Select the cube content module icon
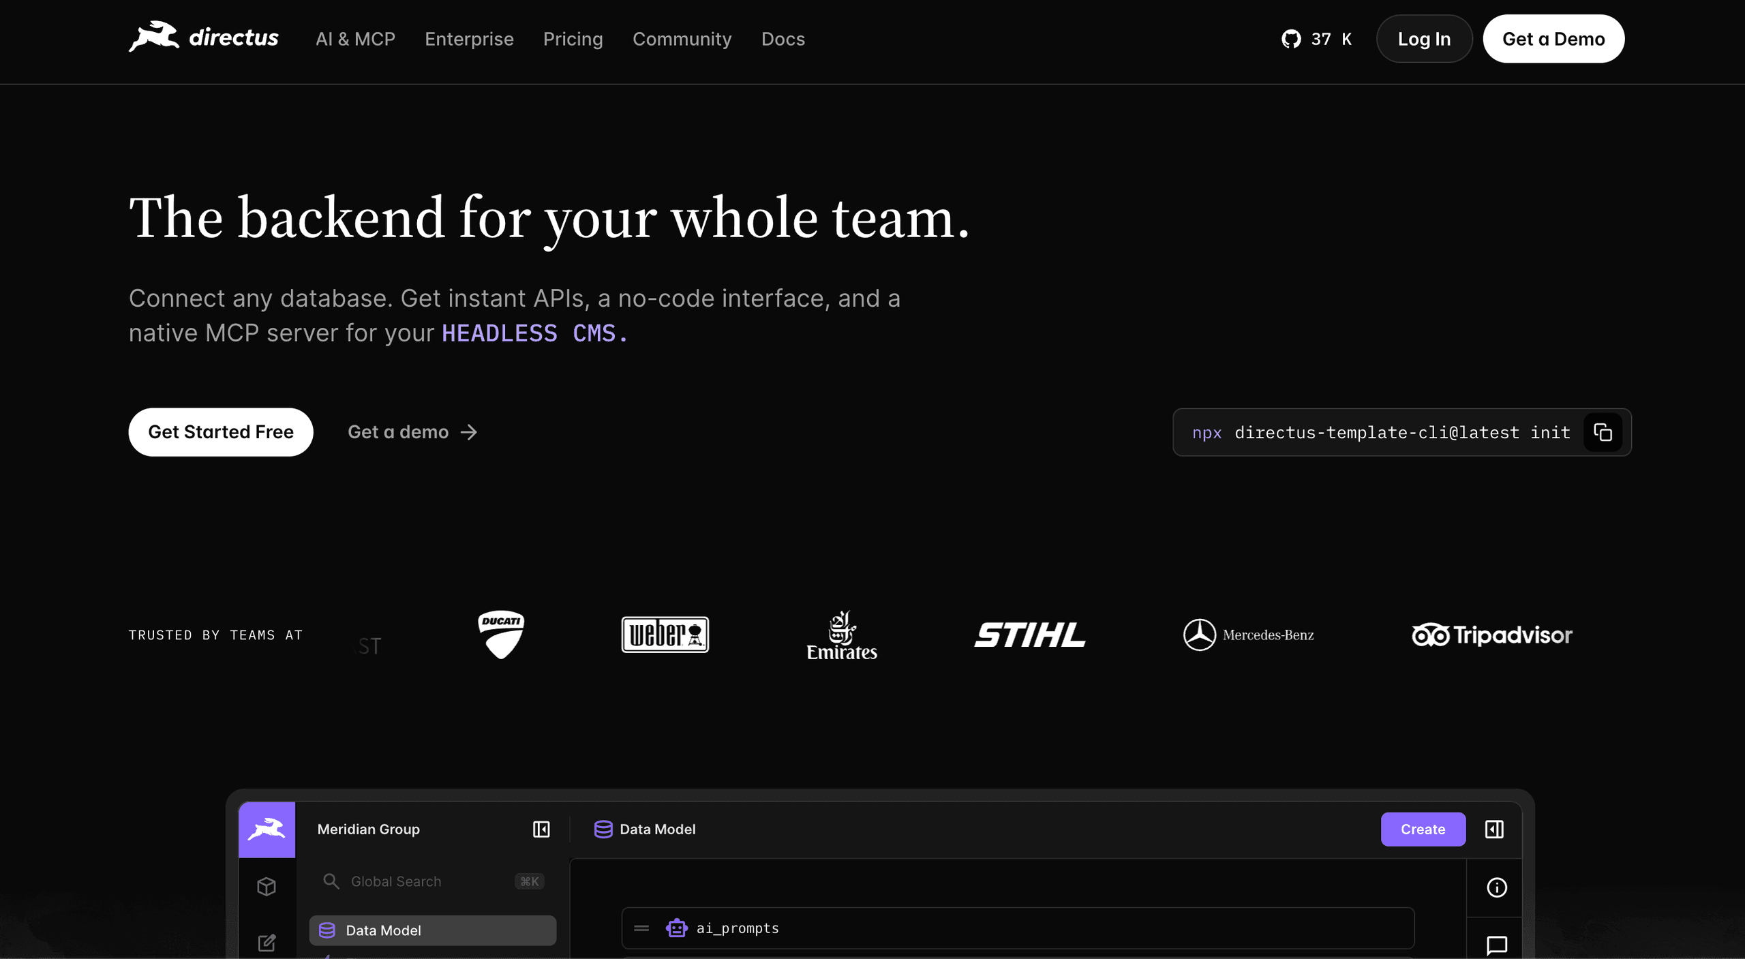 267,887
